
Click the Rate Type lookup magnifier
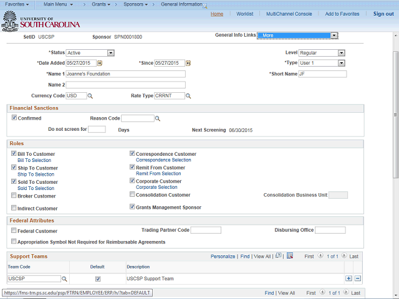pyautogui.click(x=188, y=96)
